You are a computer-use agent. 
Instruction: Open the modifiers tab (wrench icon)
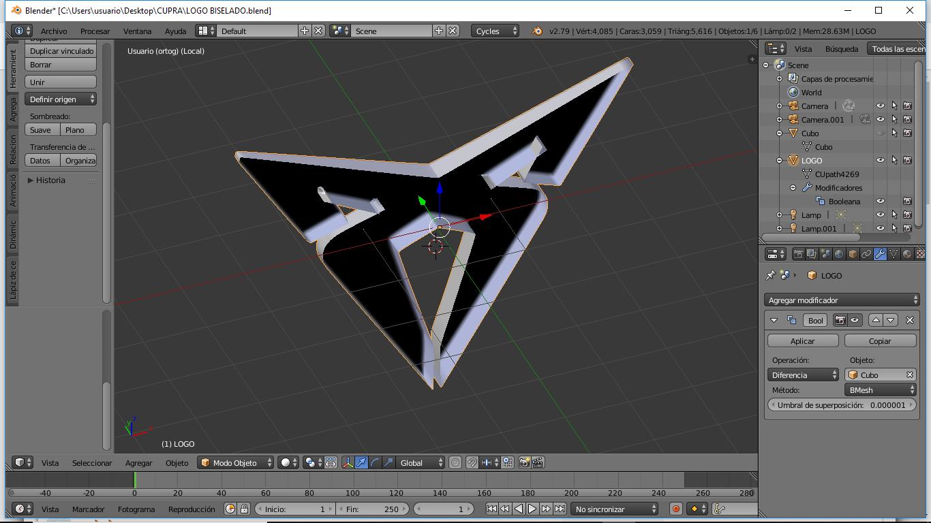pyautogui.click(x=880, y=254)
